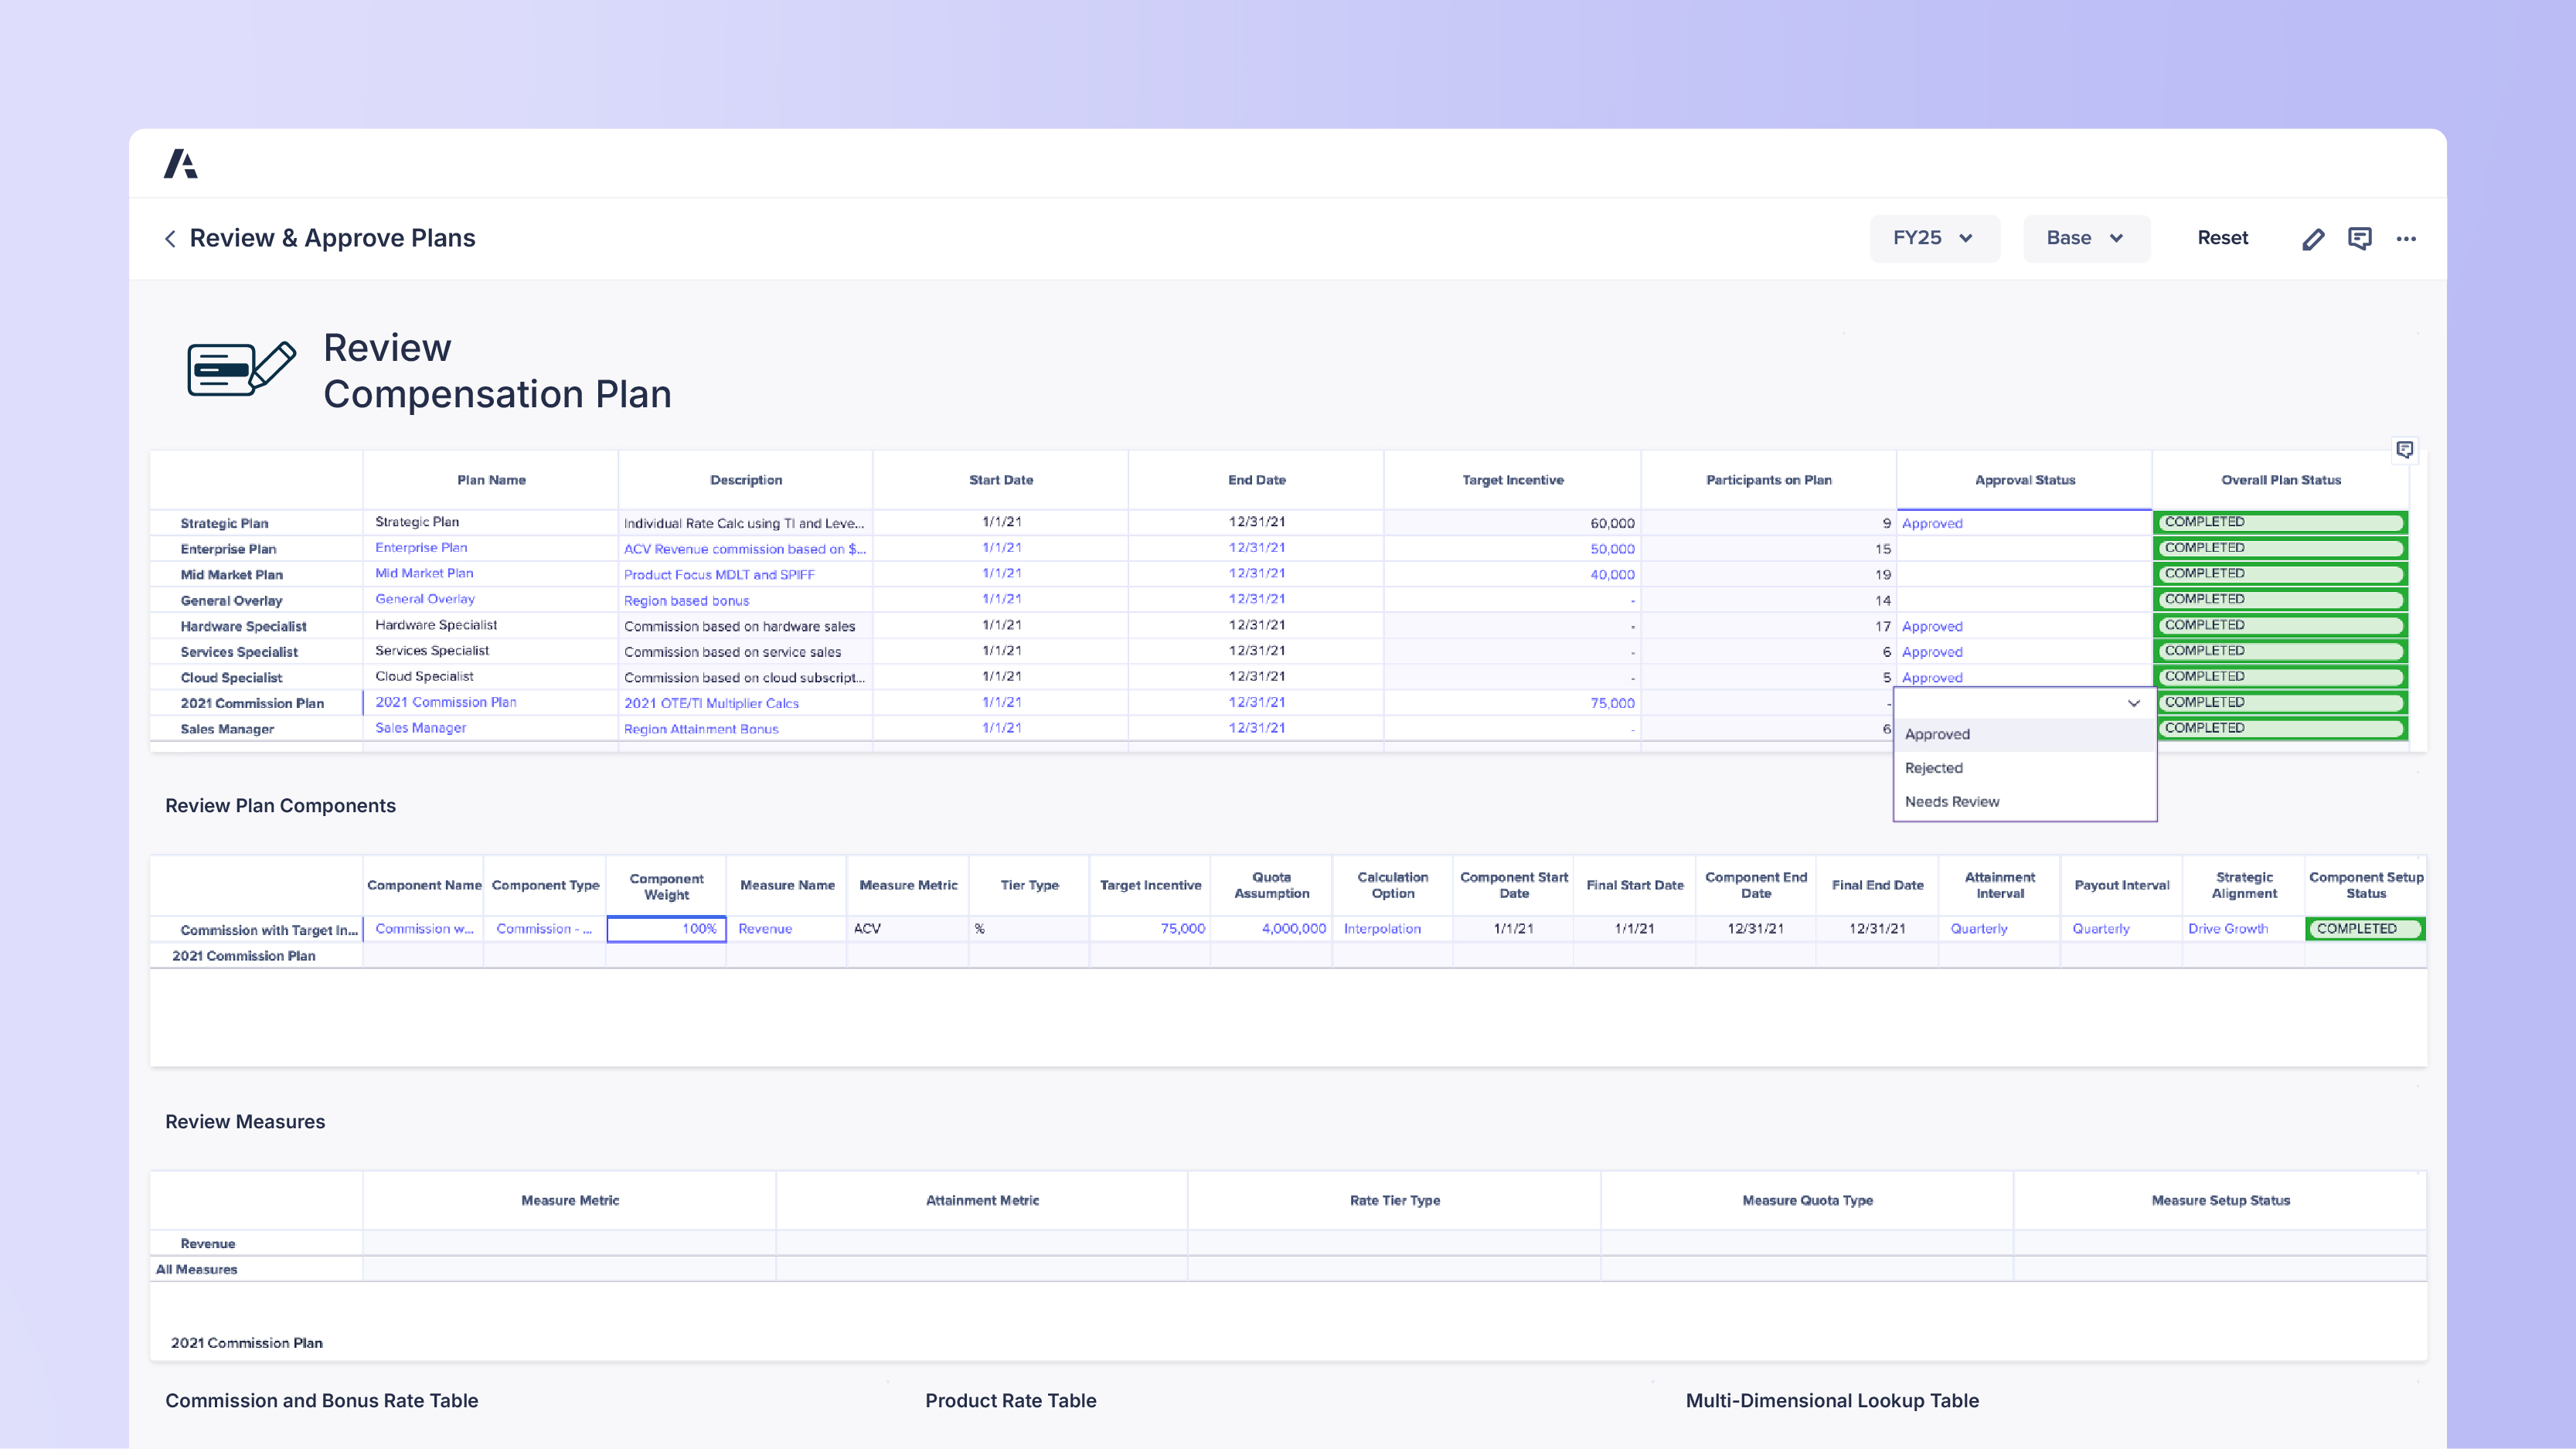2576x1449 pixels.
Task: Click the pencil edit icon
Action: click(2313, 238)
